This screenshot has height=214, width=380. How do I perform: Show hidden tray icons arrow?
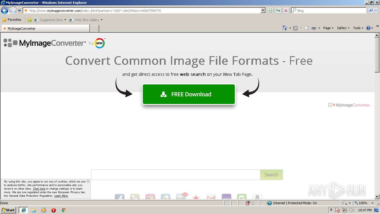(331, 210)
